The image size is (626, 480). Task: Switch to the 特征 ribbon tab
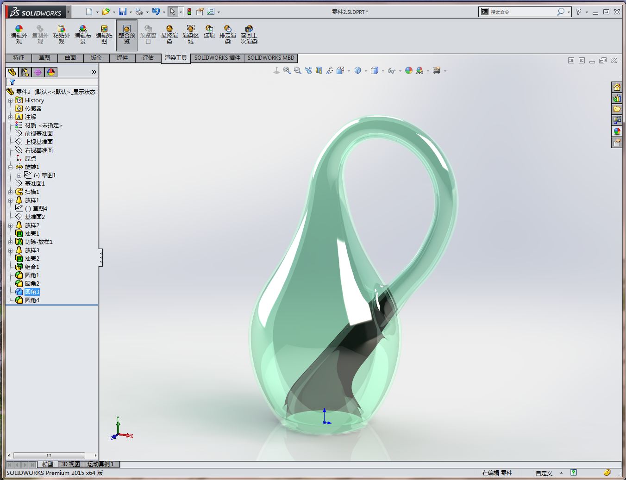coord(18,58)
